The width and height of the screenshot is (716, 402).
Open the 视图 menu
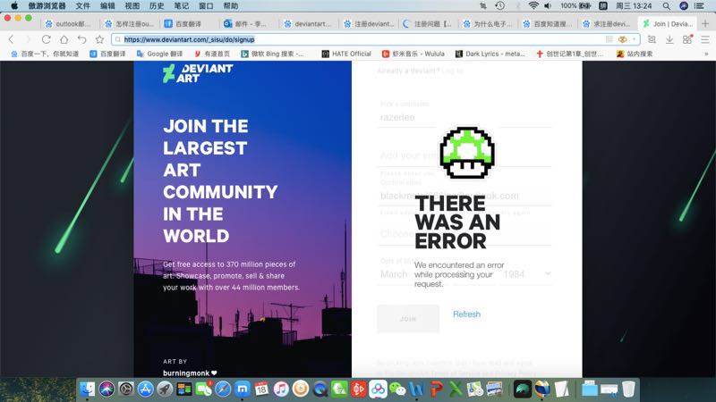pos(132,6)
